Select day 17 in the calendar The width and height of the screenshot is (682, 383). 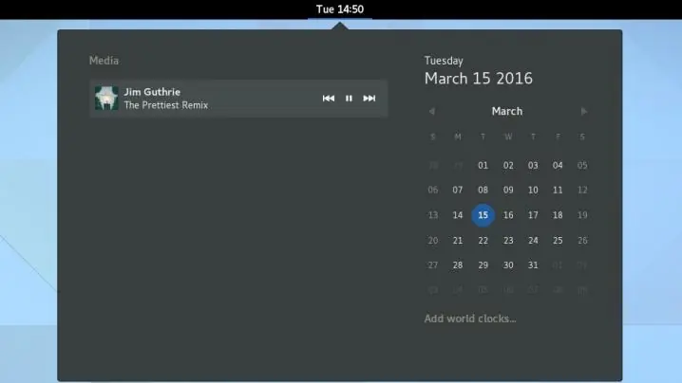tap(533, 215)
